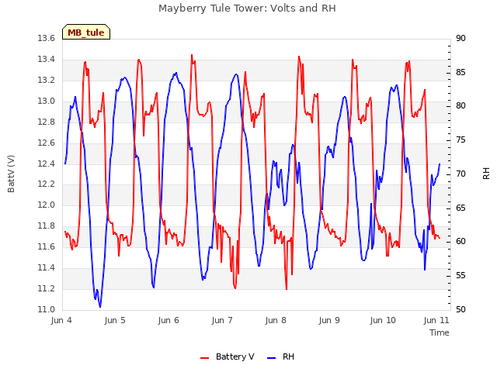The height and width of the screenshot is (372, 497).
Task: Click the Jun 9 date tick
Action: pos(329,320)
